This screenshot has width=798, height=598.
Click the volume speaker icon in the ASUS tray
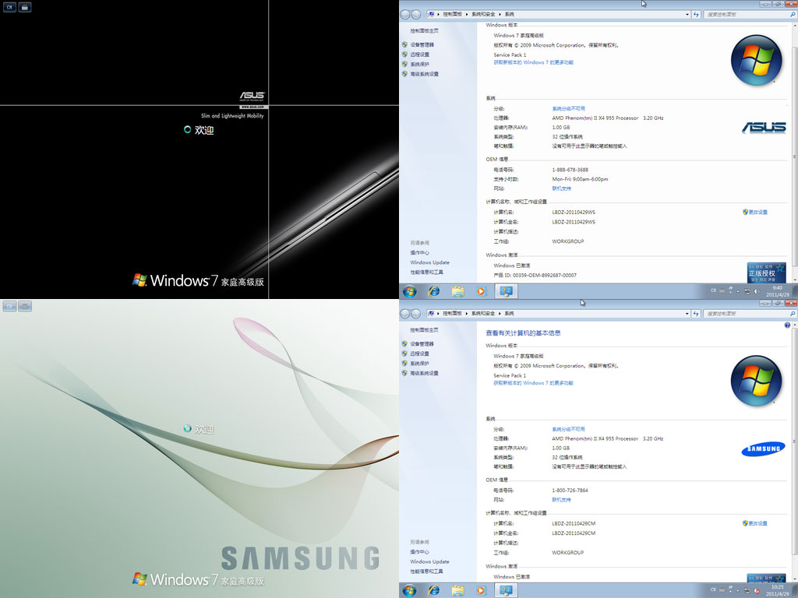(757, 291)
